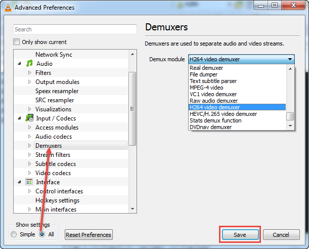
Task: Expand the Video codecs node
Action: [x=29, y=173]
